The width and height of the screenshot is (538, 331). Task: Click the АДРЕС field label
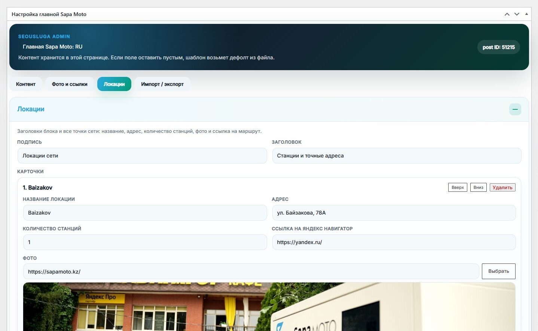pos(280,199)
